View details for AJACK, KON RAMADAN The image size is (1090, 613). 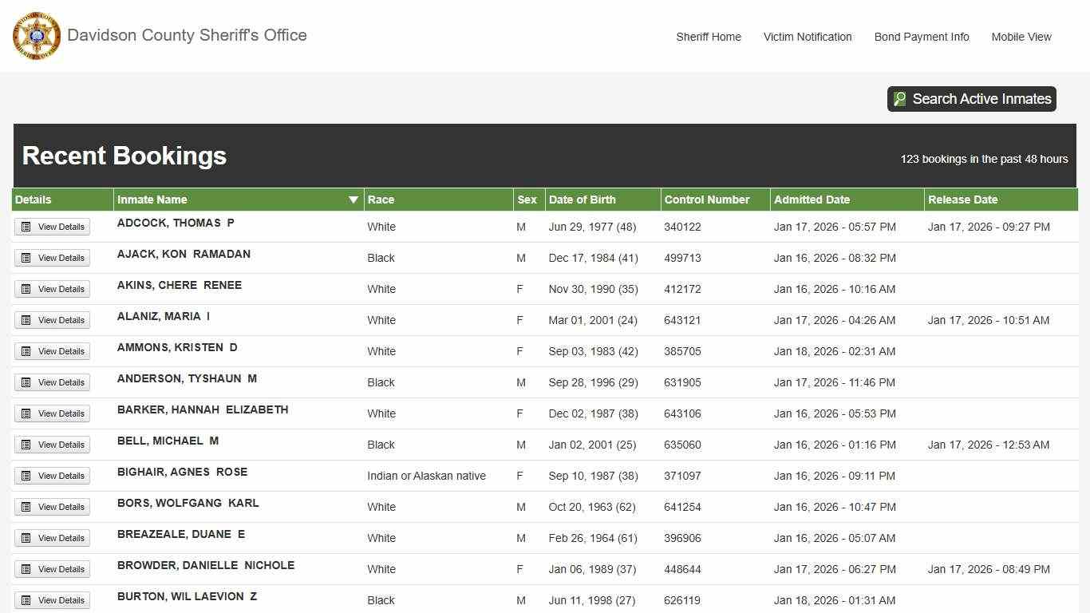point(53,258)
